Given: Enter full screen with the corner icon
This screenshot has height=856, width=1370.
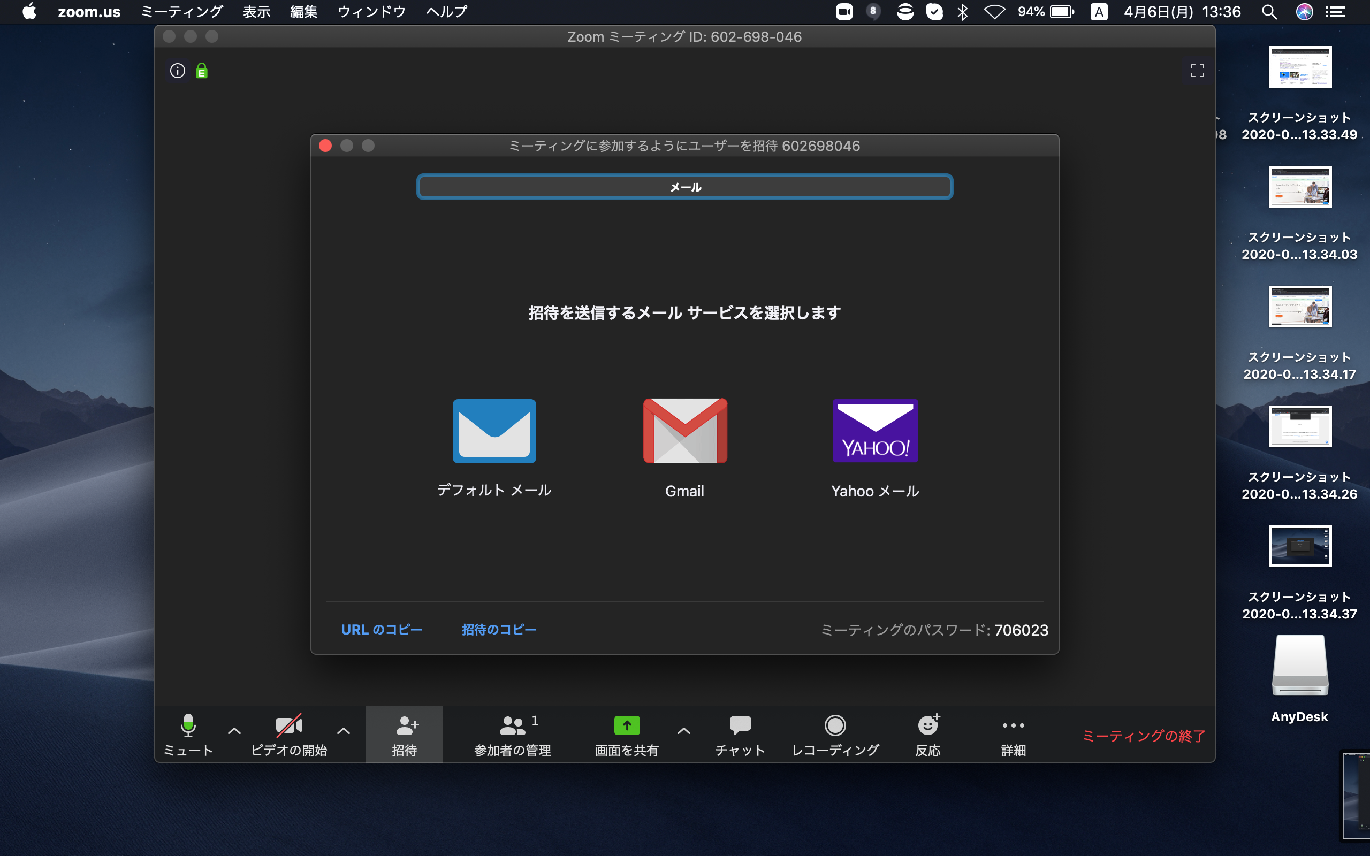Looking at the screenshot, I should pos(1197,71).
